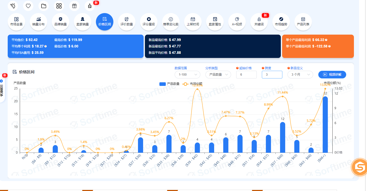Toggle 产品数量 series in chart legend
This screenshot has width=367, height=191.
click(x=169, y=84)
